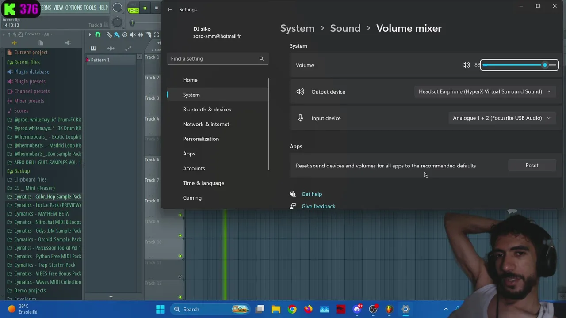The height and width of the screenshot is (318, 566).
Task: Select the playlist Slice tool
Action: tap(149, 34)
